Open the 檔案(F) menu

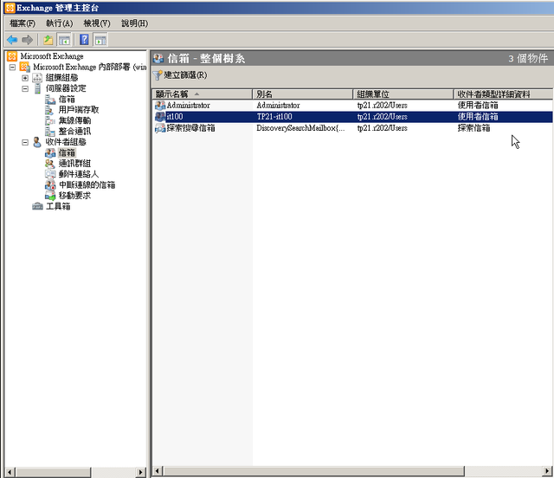pyautogui.click(x=23, y=23)
